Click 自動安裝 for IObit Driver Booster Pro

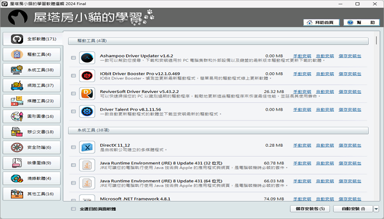pos(325,74)
